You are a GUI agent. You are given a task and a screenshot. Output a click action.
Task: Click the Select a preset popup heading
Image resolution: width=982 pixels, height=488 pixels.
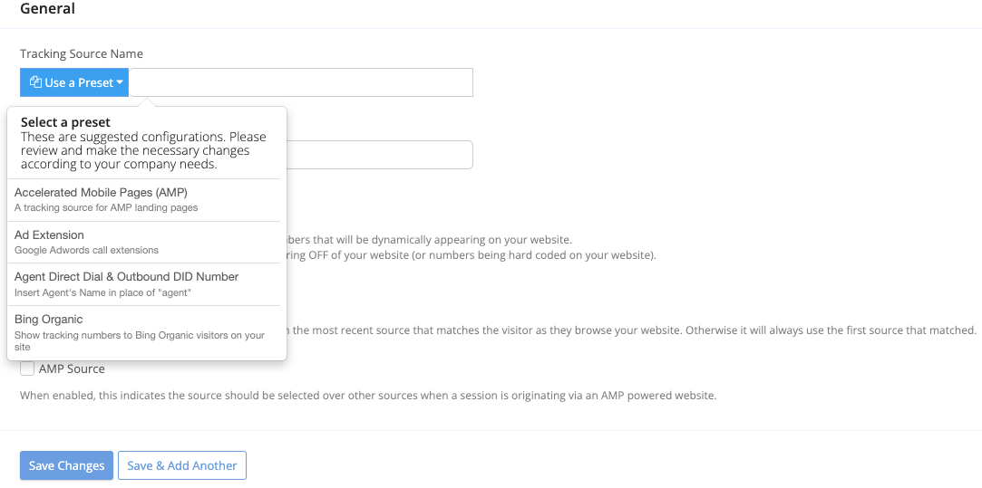click(65, 122)
